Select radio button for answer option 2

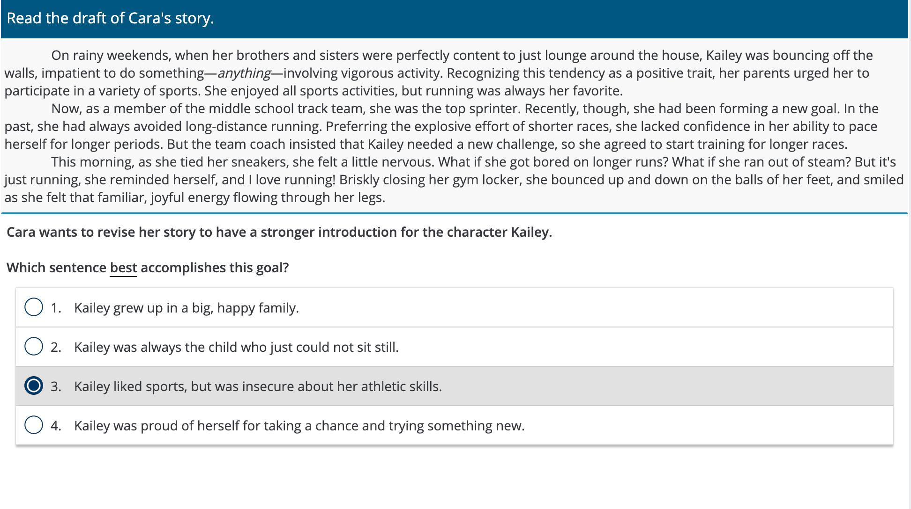click(34, 347)
